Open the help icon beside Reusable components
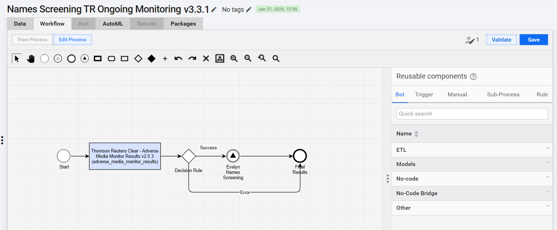The height and width of the screenshot is (230, 557). click(x=473, y=76)
